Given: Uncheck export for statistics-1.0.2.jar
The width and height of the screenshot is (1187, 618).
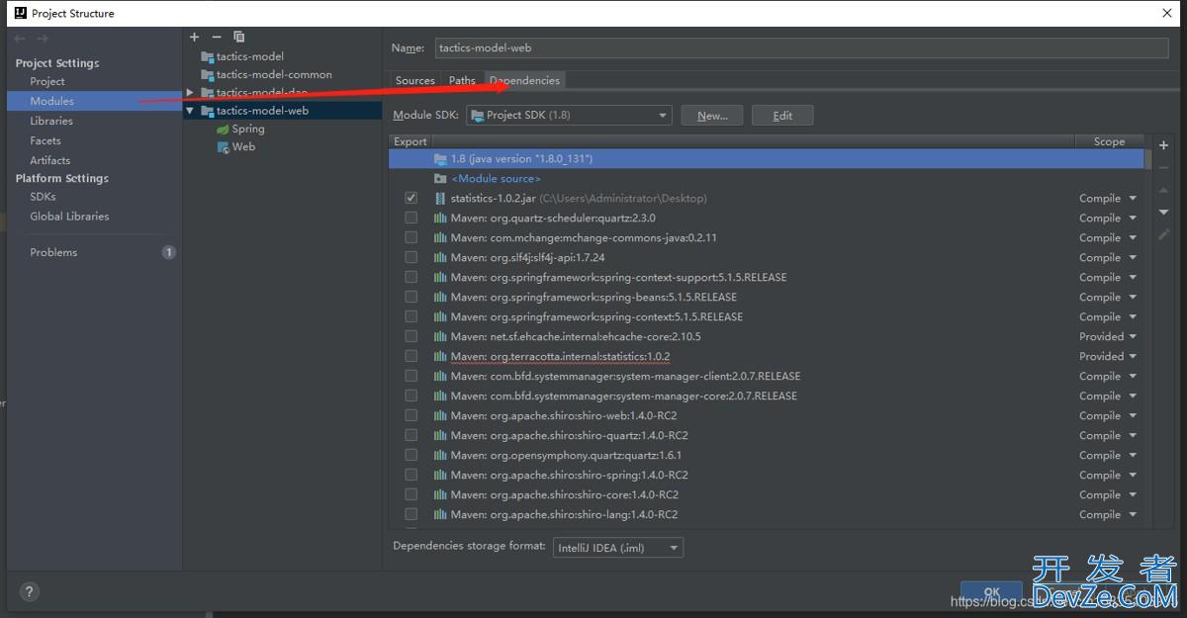Looking at the screenshot, I should click(411, 199).
